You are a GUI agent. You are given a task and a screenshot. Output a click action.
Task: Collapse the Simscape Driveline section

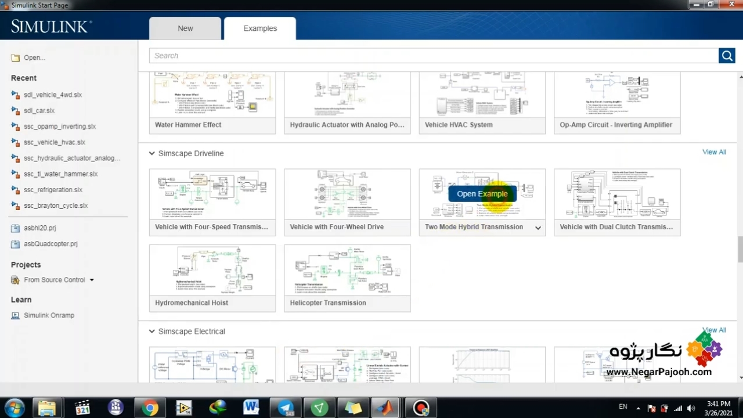[152, 153]
